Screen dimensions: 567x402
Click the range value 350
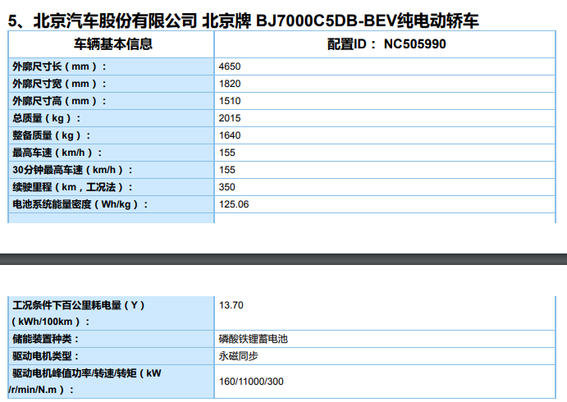click(x=227, y=187)
